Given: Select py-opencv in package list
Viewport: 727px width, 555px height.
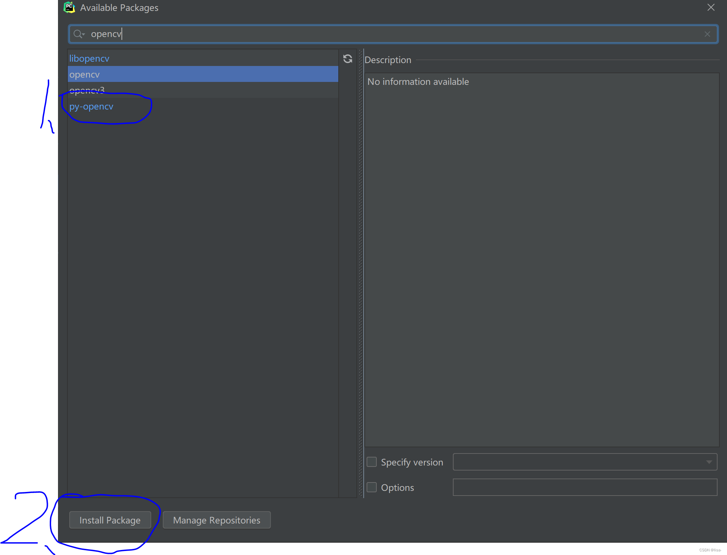Looking at the screenshot, I should [x=91, y=107].
